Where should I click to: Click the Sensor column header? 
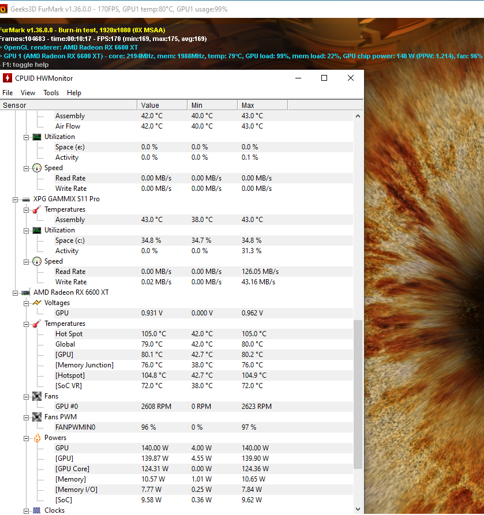click(68, 106)
